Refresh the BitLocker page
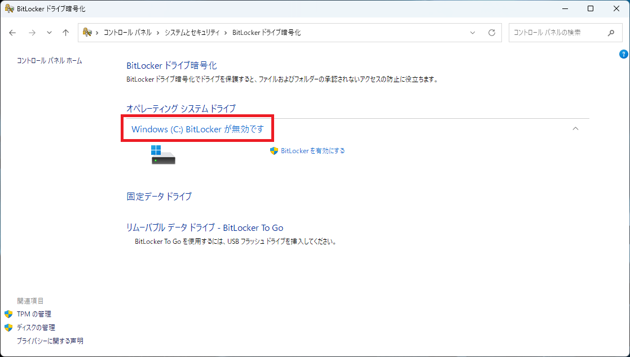The height and width of the screenshot is (357, 630). [x=491, y=33]
